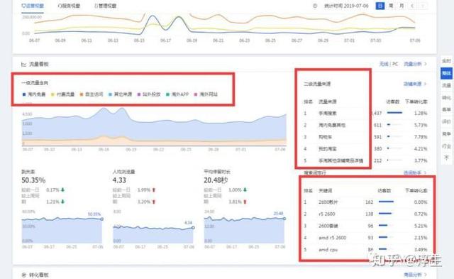Toggle the 淘内免费 blue legend swatch

tap(24, 94)
